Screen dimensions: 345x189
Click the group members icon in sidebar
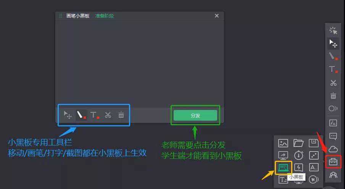pyautogui.click(x=333, y=175)
